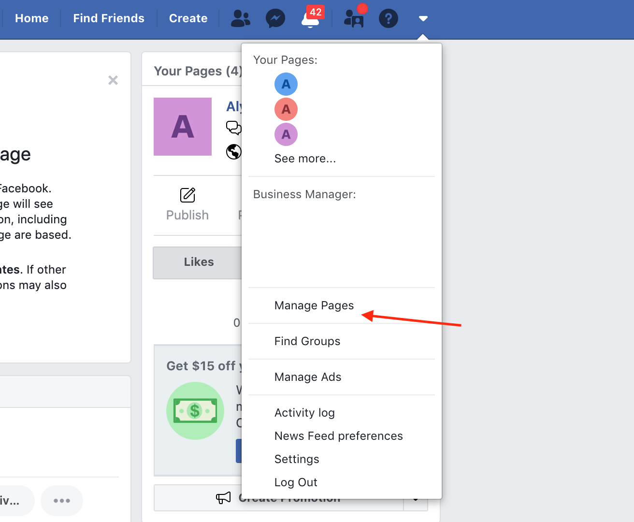Click the messages speech bubble icon
This screenshot has height=522, width=634.
point(234,128)
